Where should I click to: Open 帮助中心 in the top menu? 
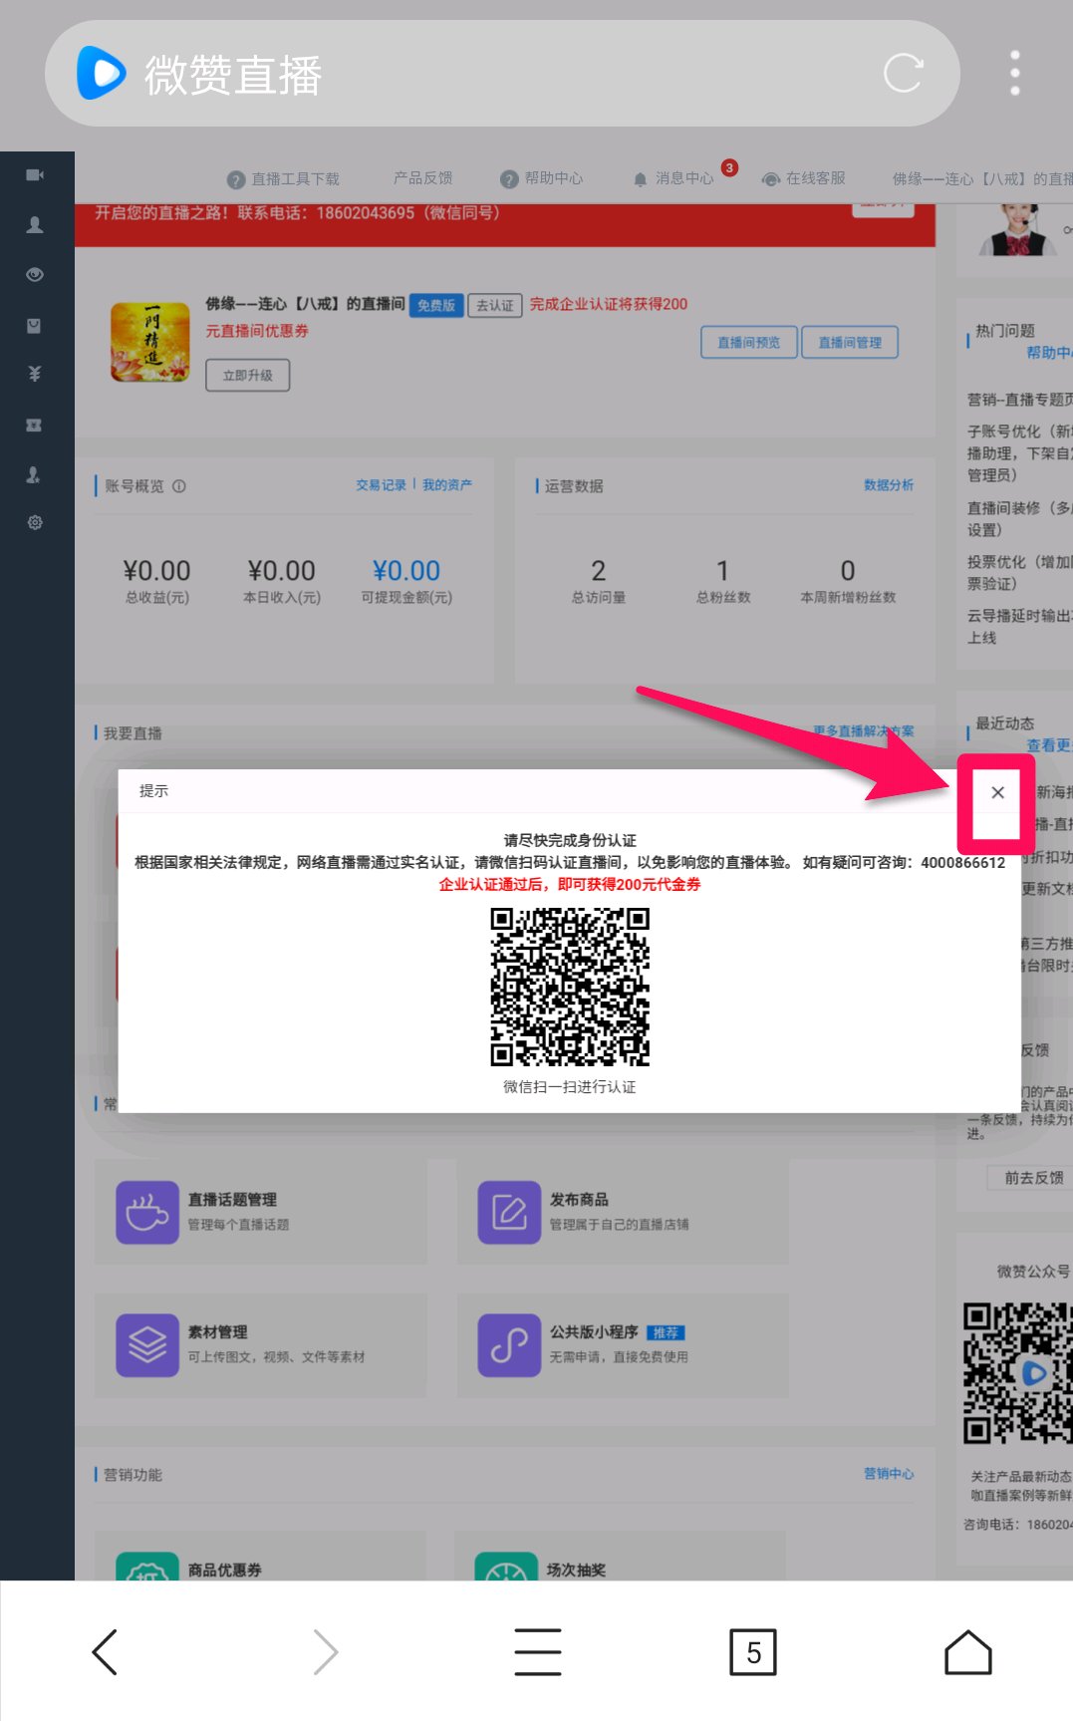point(542,178)
